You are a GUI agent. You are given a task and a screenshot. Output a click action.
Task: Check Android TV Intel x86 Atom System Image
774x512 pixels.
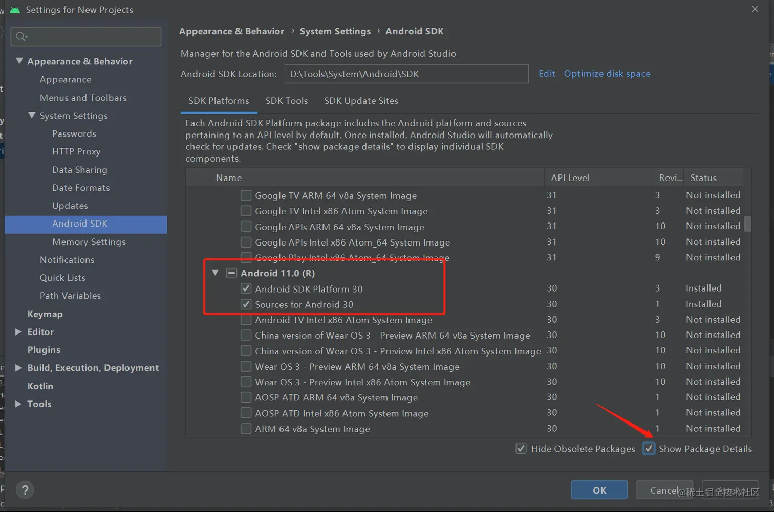point(246,320)
